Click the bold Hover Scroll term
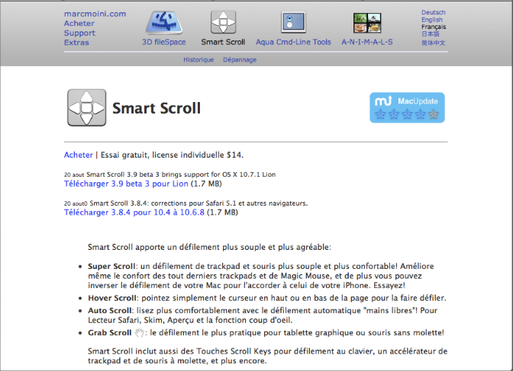Image resolution: width=513 pixels, height=371 pixels. [x=112, y=298]
